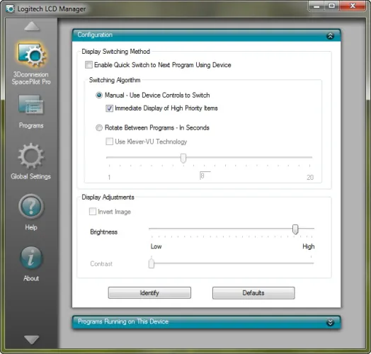The width and height of the screenshot is (371, 354).
Task: Click the Logitech LCD Manager title bar icon
Action: [10, 8]
